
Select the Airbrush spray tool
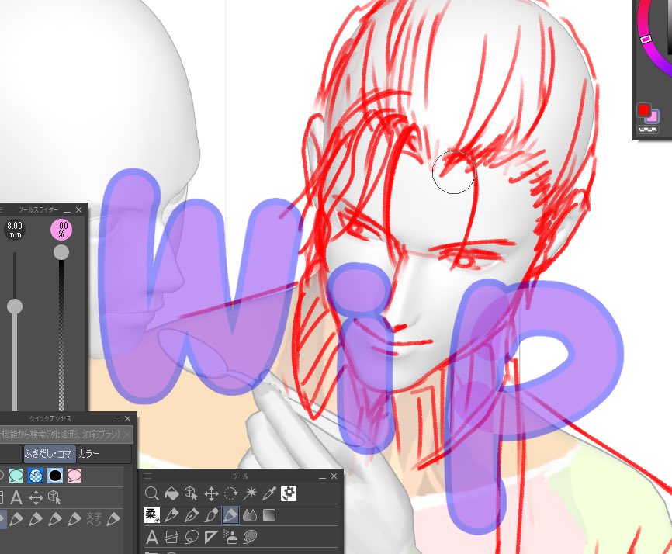230,537
